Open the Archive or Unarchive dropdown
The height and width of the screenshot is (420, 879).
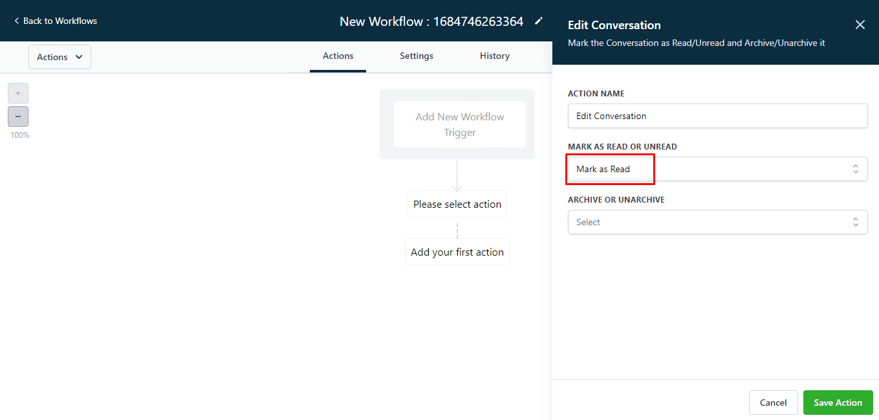(717, 222)
